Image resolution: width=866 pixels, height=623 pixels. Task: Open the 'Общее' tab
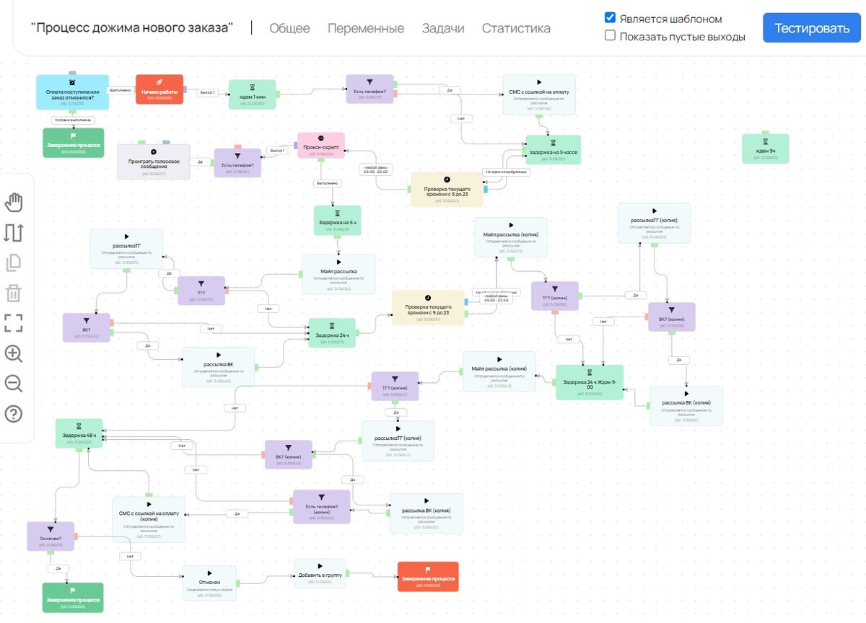point(289,28)
